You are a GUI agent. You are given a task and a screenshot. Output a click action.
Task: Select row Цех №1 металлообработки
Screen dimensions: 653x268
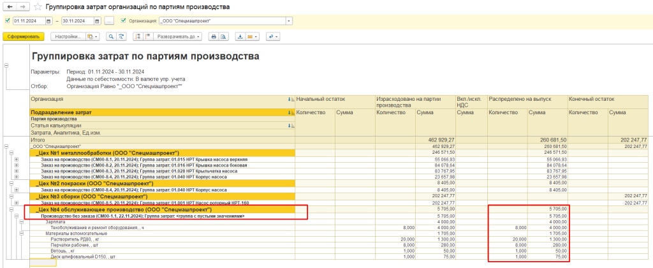tap(163, 153)
